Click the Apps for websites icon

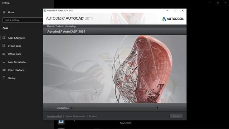(x=4, y=62)
